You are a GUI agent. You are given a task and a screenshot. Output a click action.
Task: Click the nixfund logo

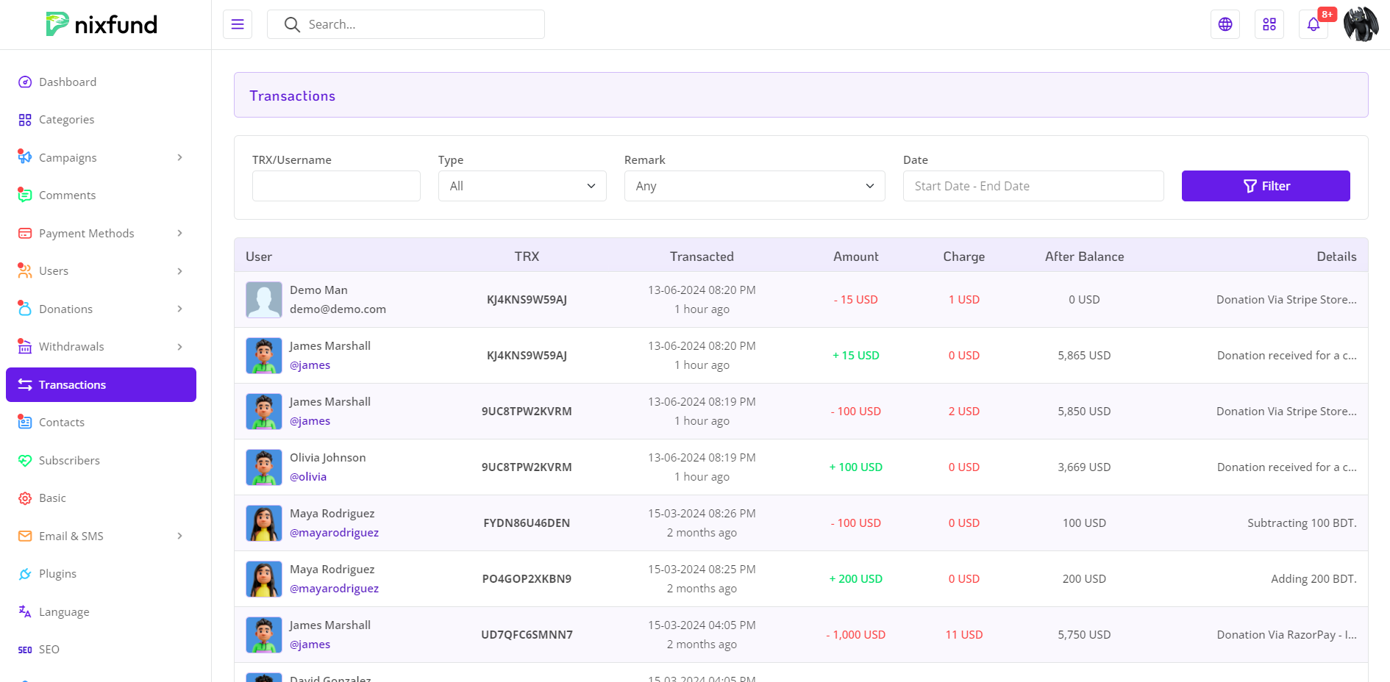pos(101,24)
